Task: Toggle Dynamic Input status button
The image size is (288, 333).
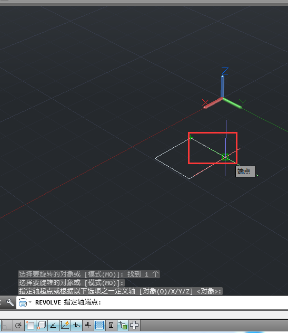Action: click(76, 325)
